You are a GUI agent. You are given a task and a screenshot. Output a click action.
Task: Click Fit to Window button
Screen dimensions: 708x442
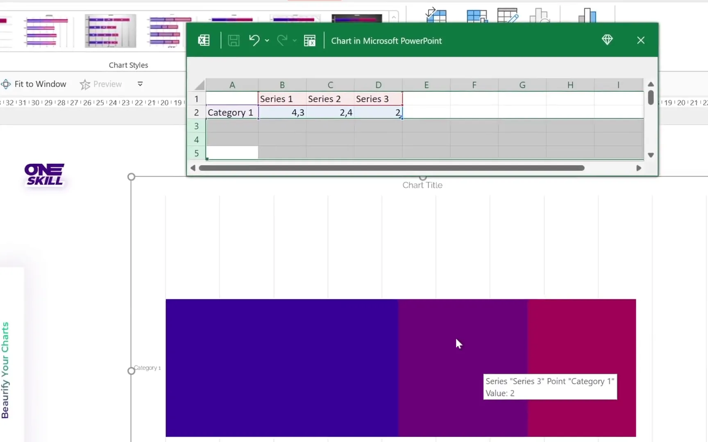[x=34, y=84]
